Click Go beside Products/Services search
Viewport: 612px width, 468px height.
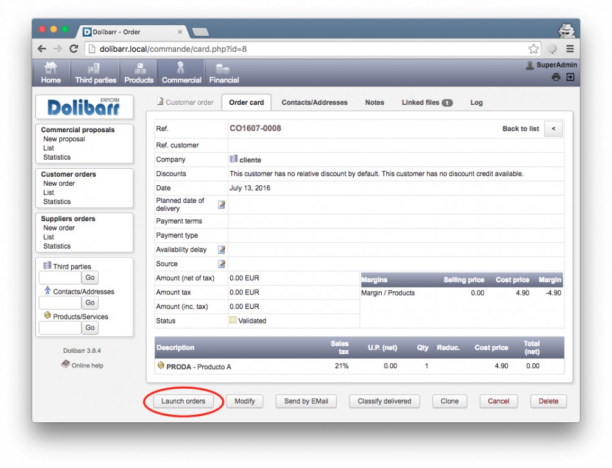click(x=90, y=328)
